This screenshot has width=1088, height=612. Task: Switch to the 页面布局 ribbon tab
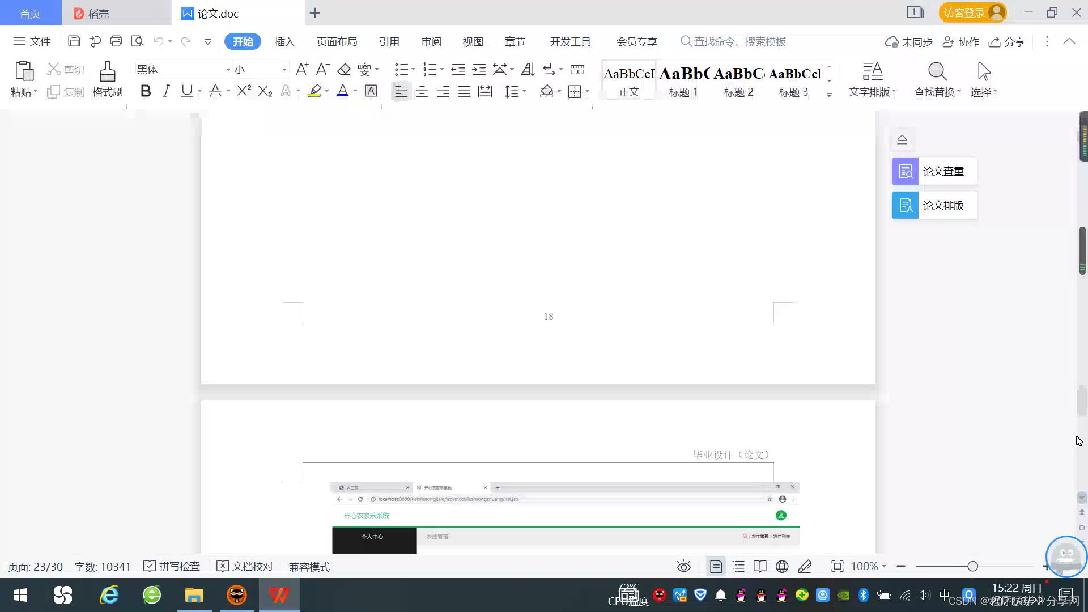pos(337,42)
